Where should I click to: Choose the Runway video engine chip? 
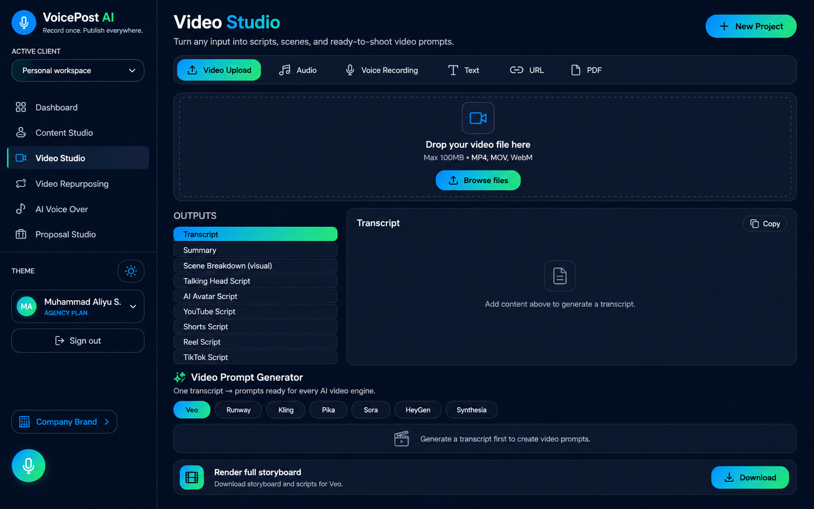click(x=239, y=410)
